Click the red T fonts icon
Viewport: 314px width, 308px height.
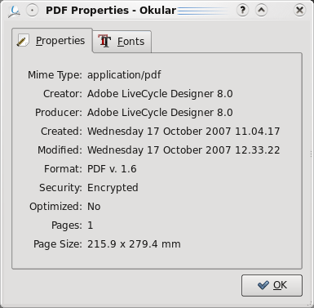(104, 41)
